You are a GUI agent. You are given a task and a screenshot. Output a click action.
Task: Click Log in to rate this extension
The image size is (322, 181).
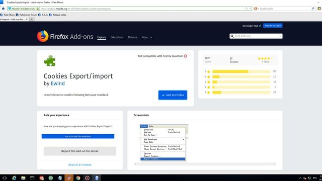click(x=78, y=136)
